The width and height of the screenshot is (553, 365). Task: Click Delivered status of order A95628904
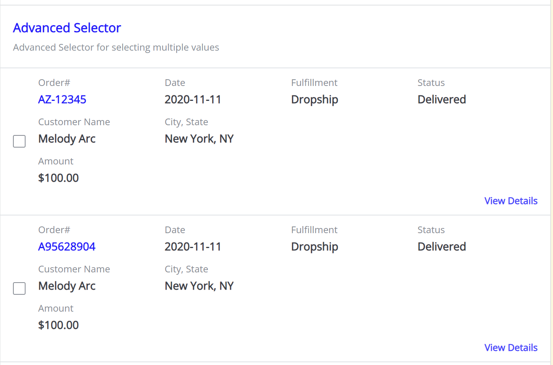(x=442, y=246)
